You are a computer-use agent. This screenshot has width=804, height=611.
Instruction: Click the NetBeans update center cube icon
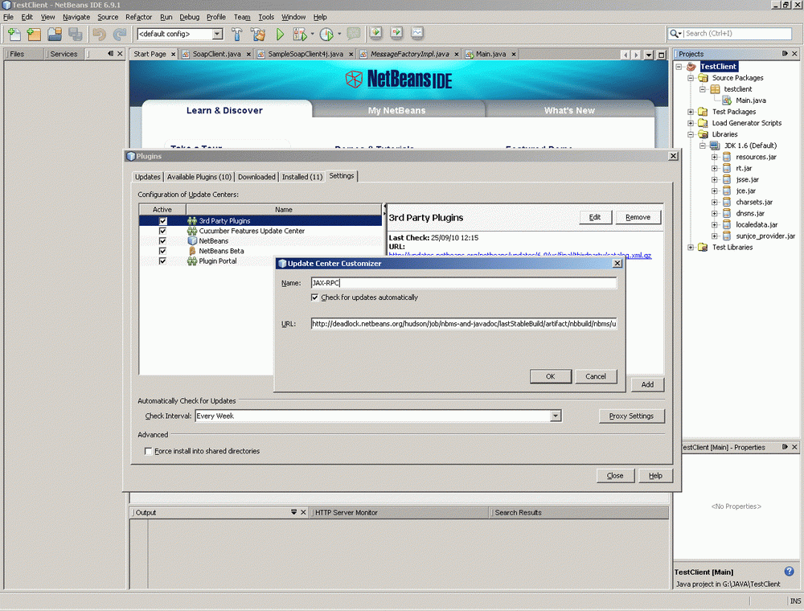(192, 241)
